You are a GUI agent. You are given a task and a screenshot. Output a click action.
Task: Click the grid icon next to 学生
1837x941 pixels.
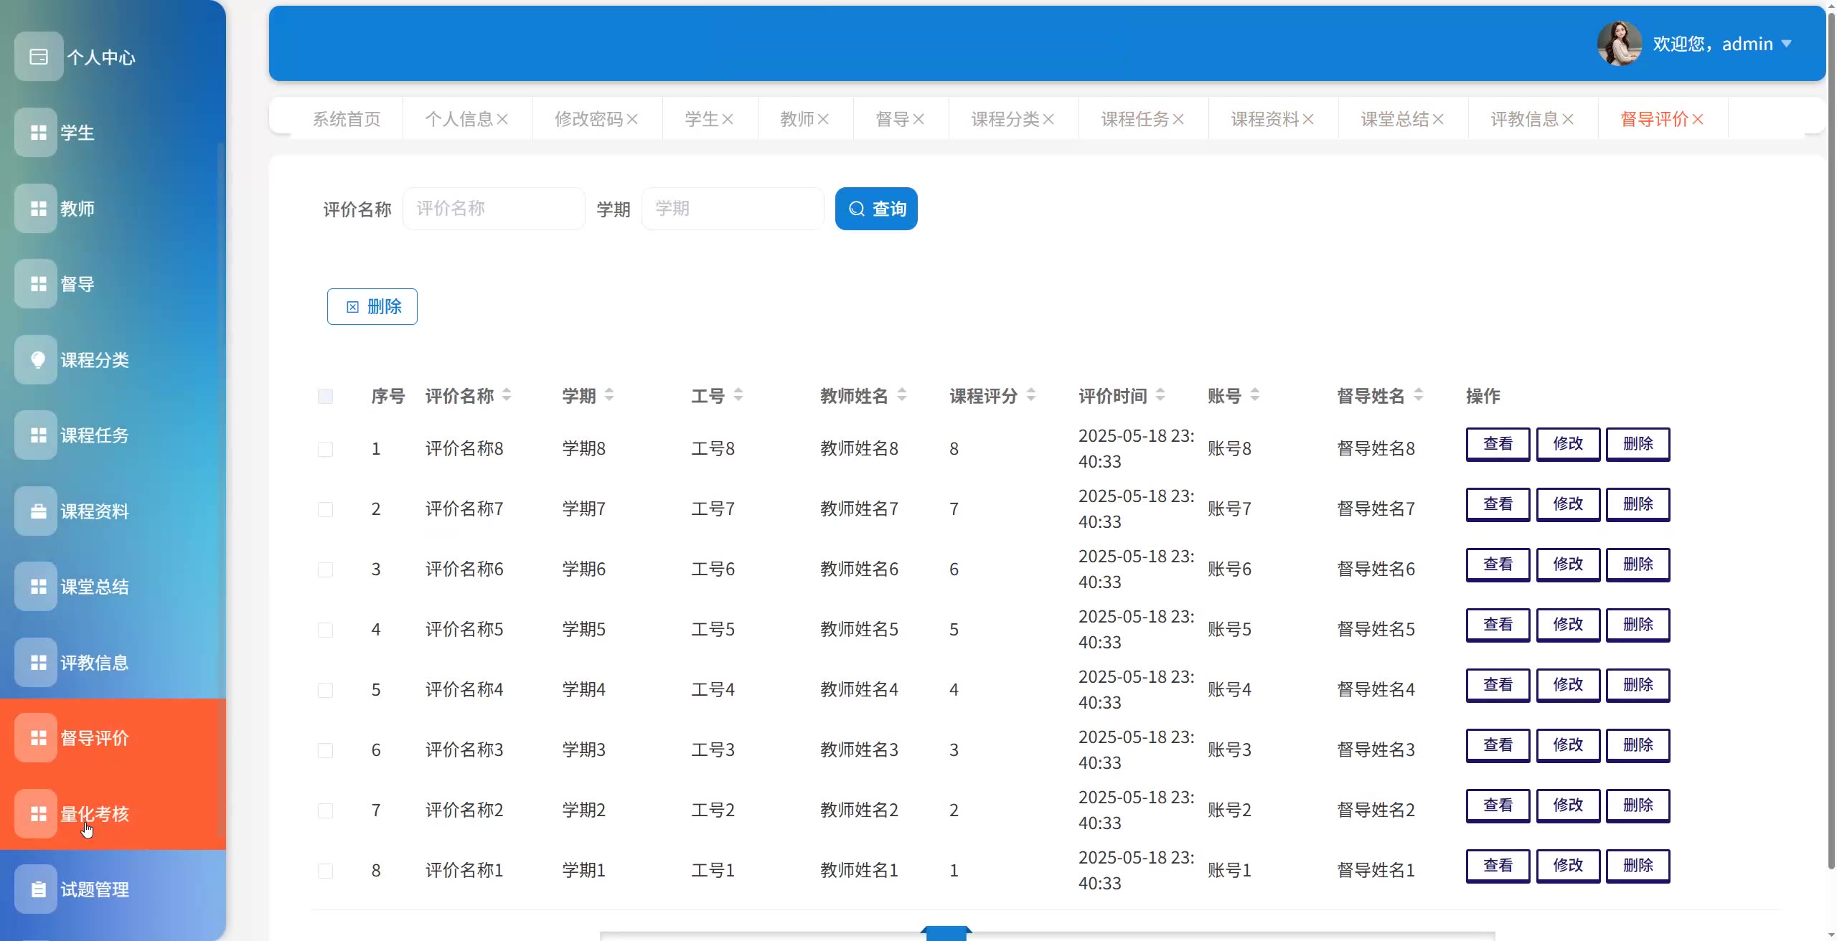click(38, 133)
